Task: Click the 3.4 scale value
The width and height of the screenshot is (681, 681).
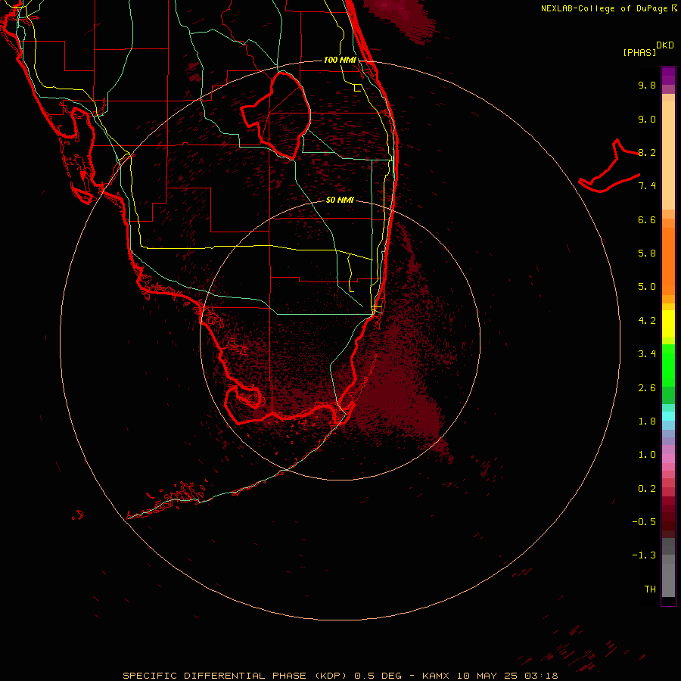Action: 647,354
